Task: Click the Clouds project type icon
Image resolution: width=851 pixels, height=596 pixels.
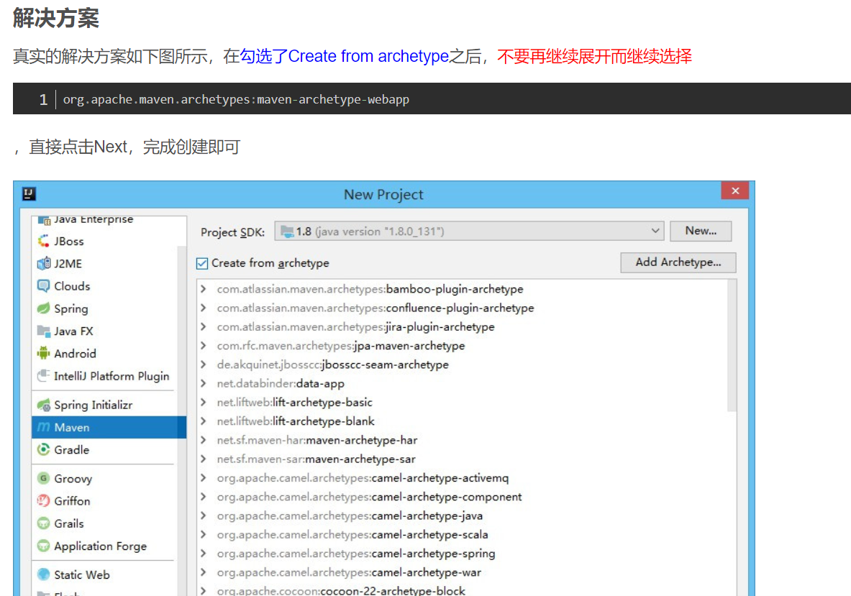Action: (x=43, y=286)
